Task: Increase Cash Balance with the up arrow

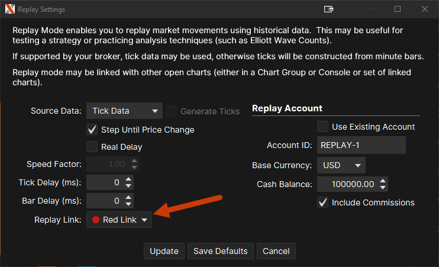Action: 383,181
